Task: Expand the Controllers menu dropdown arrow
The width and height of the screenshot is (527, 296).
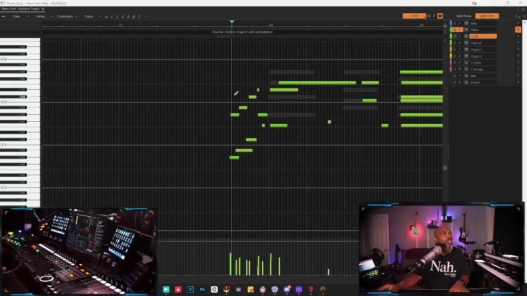Action: (x=76, y=16)
